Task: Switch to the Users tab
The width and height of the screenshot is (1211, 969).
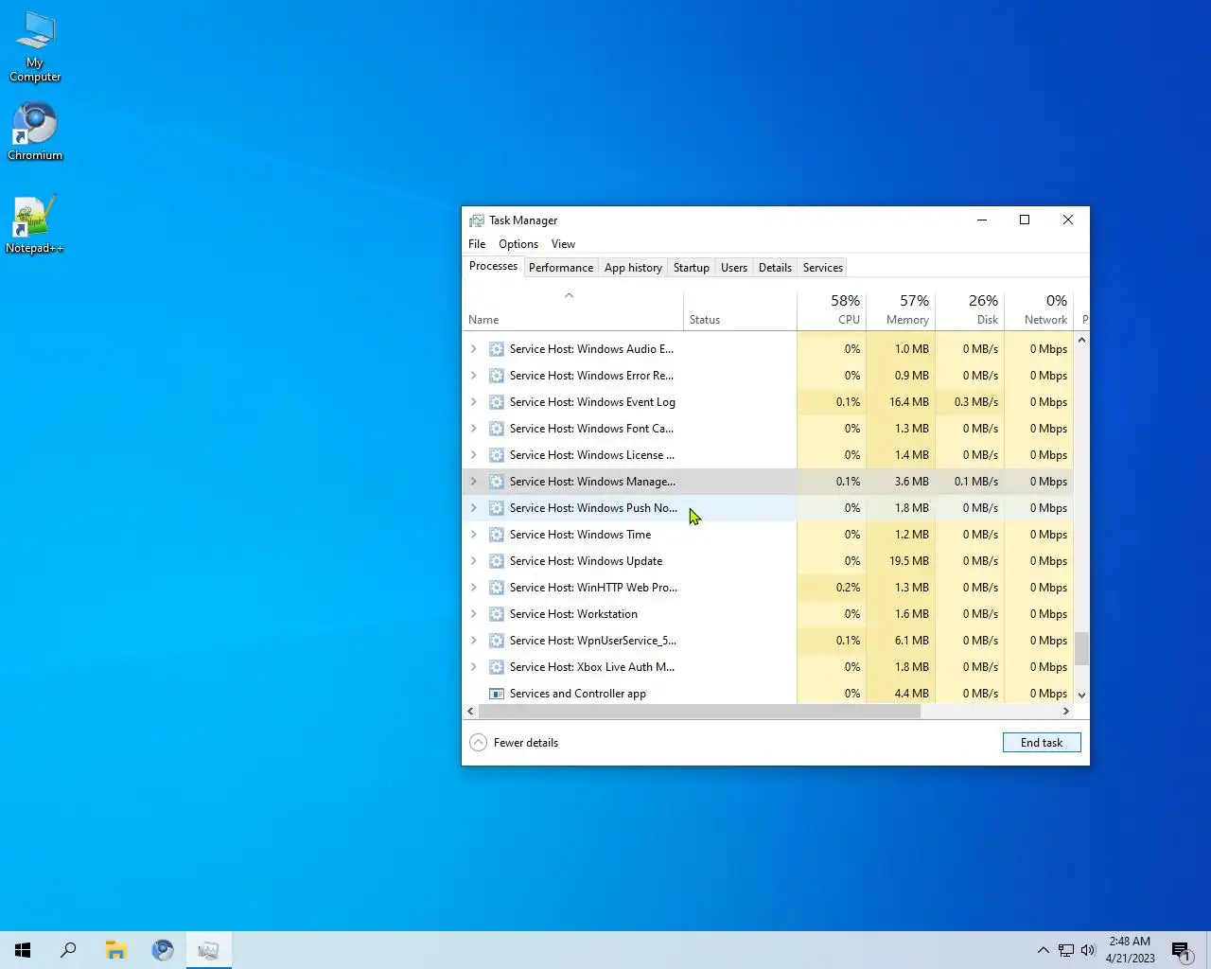Action: point(734,268)
